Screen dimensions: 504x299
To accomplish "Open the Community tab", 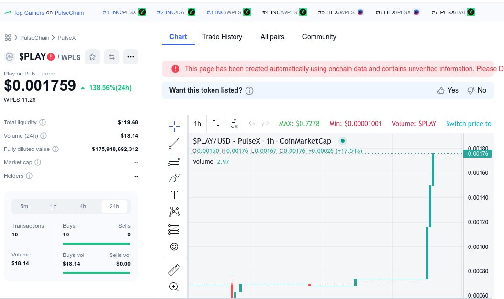I will [319, 37].
